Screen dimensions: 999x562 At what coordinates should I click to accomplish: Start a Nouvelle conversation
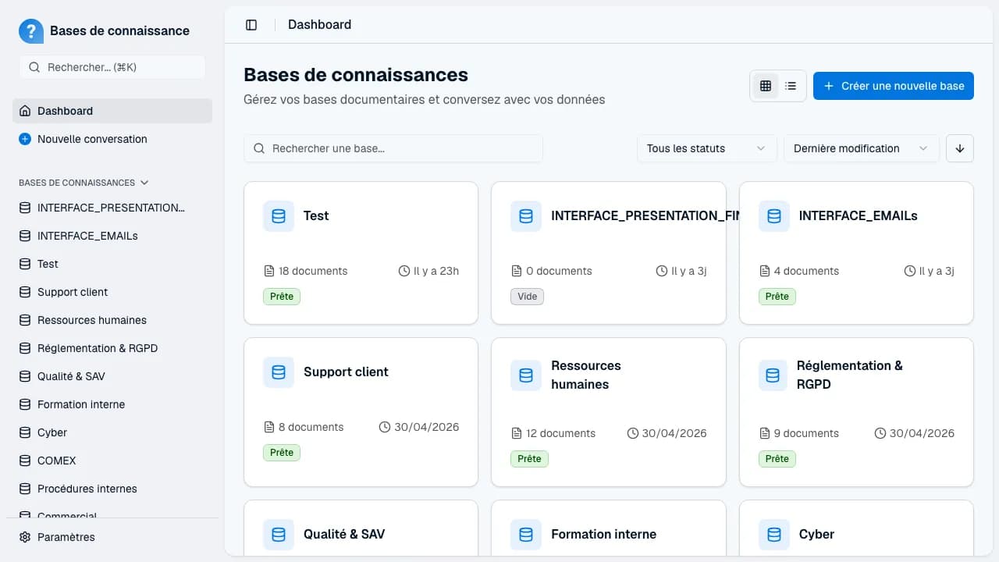click(x=112, y=139)
